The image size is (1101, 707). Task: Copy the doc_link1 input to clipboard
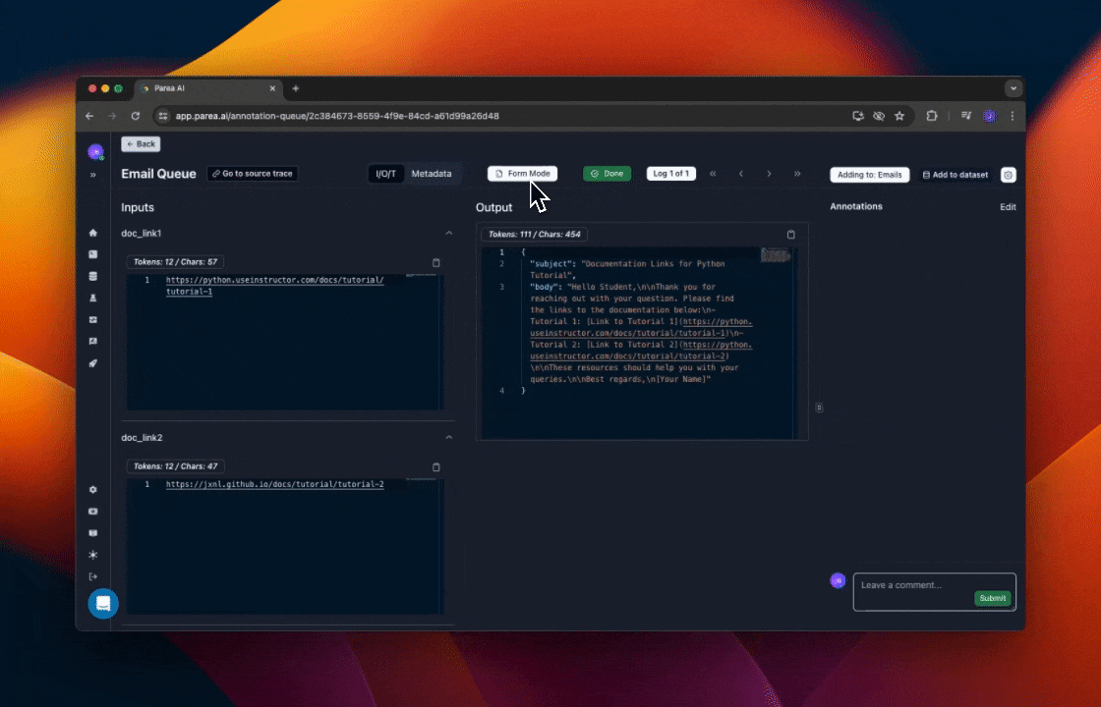pos(436,262)
